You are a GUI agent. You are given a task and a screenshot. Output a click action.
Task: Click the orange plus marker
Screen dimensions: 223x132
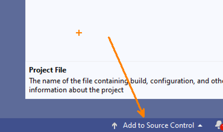click(x=79, y=33)
